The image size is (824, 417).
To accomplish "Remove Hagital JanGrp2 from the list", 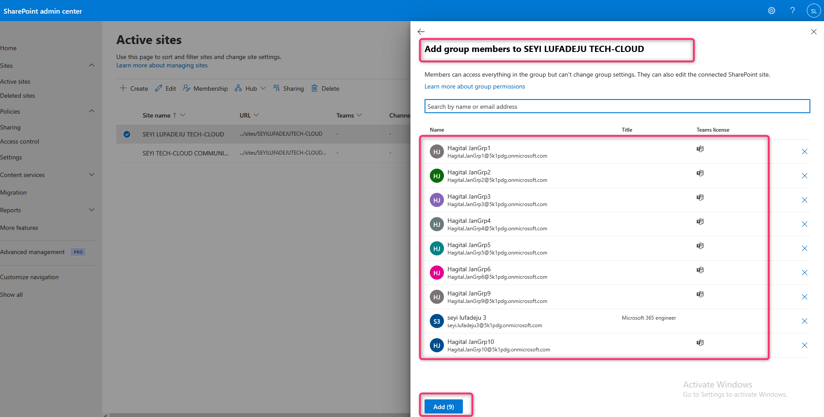I will [x=805, y=176].
